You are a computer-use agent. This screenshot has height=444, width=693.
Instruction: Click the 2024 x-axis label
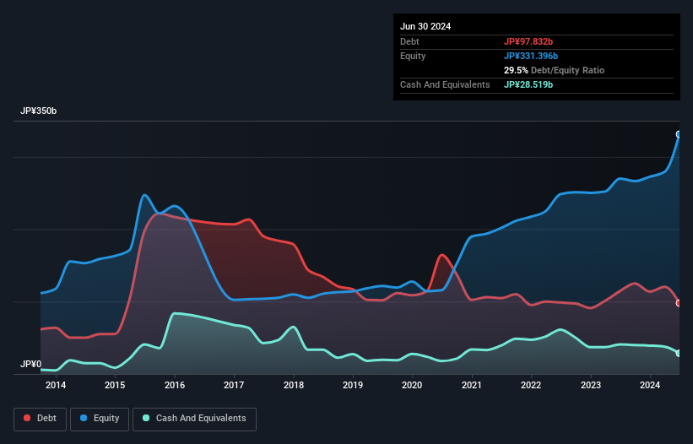650,385
